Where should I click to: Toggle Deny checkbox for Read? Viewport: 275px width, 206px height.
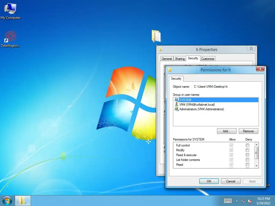coord(247,164)
